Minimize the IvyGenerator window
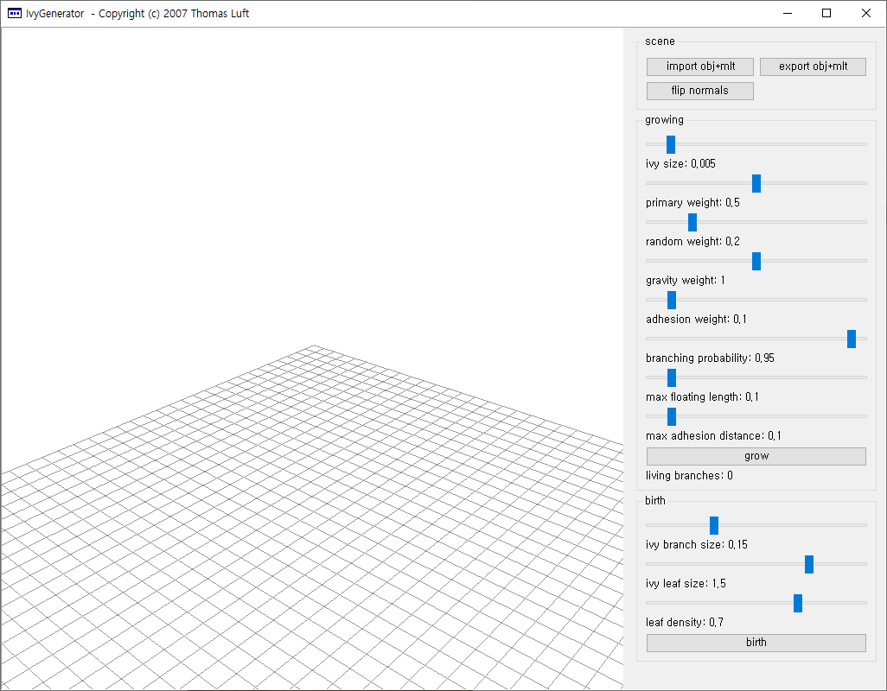Screen dimensions: 887x691 pyautogui.click(x=788, y=14)
